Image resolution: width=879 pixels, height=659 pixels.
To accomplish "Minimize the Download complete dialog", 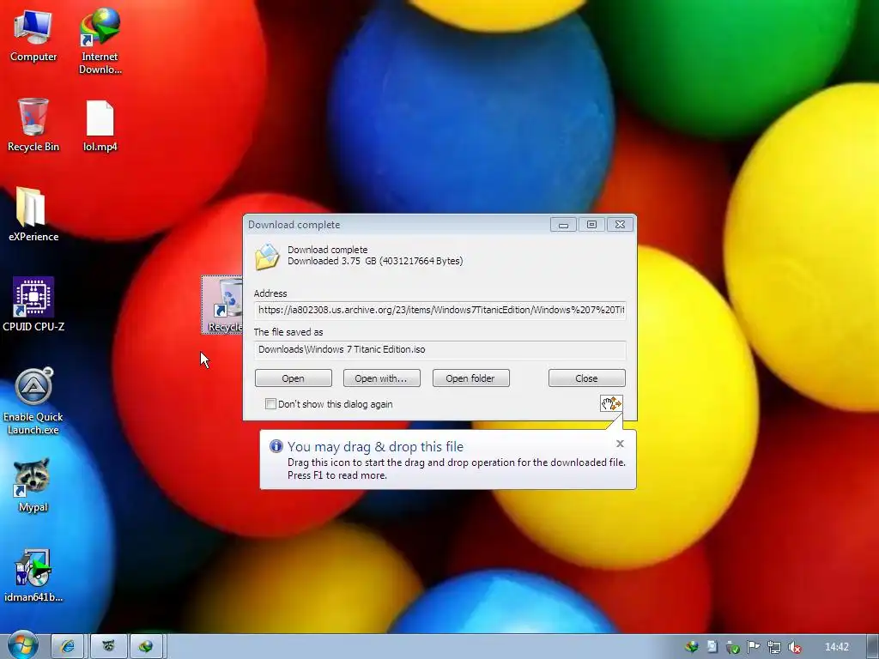I will pyautogui.click(x=563, y=225).
